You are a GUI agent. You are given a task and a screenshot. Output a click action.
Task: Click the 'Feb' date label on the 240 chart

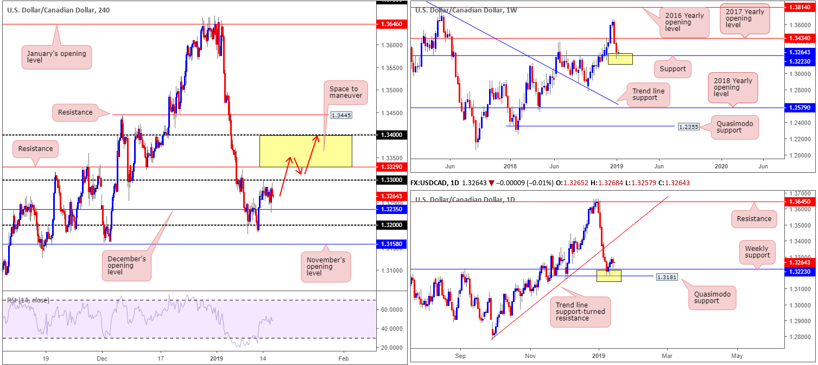pos(343,359)
